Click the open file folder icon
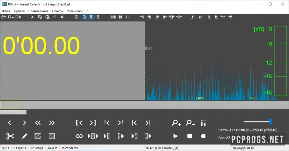Viewport: 289px width, 151px height. click(x=4, y=17)
